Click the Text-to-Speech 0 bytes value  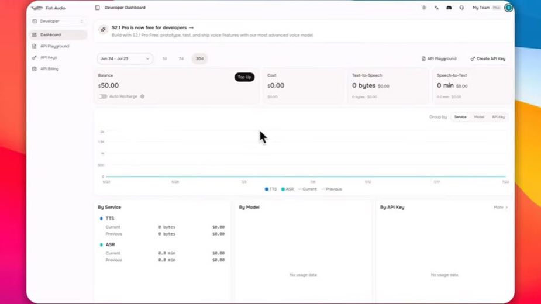[364, 85]
